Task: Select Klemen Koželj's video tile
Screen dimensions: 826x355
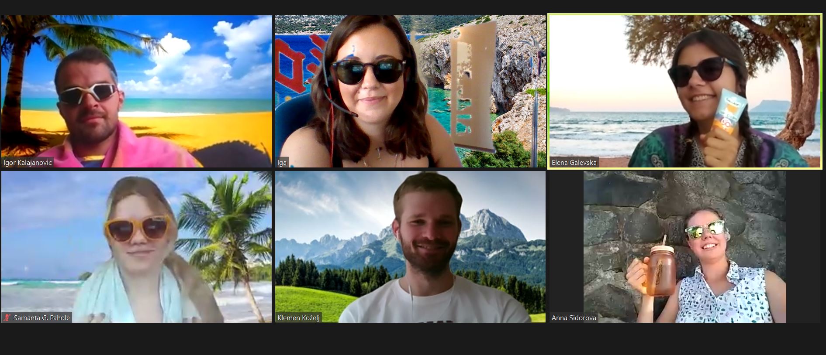Action: click(x=410, y=247)
